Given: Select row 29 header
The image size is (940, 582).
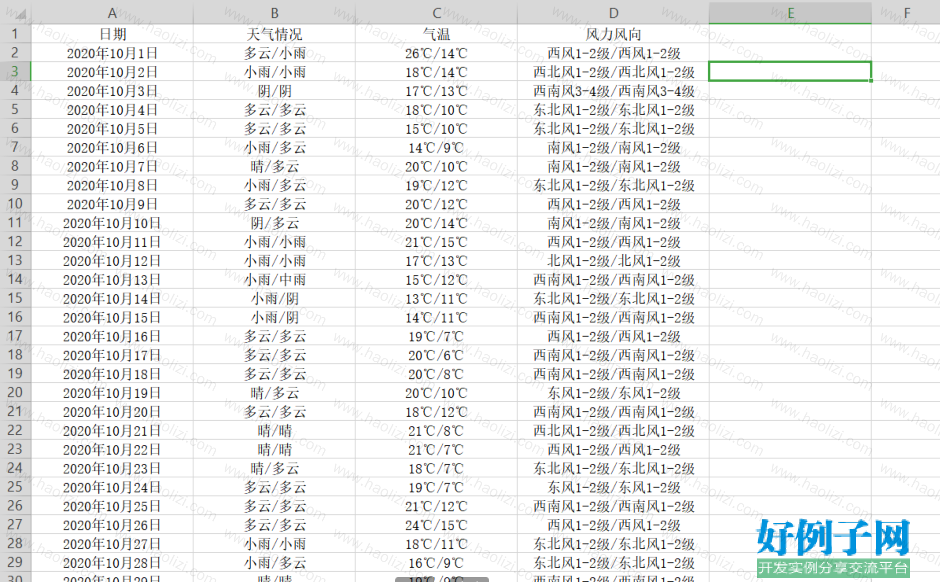Looking at the screenshot, I should point(15,562).
